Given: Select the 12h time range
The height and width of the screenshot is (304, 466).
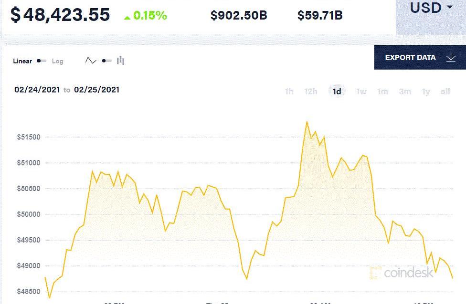Looking at the screenshot, I should 311,91.
